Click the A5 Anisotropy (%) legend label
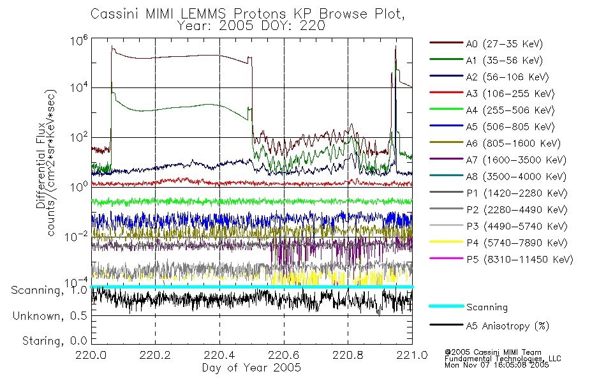Image resolution: width=606 pixels, height=383 pixels. pos(507,326)
